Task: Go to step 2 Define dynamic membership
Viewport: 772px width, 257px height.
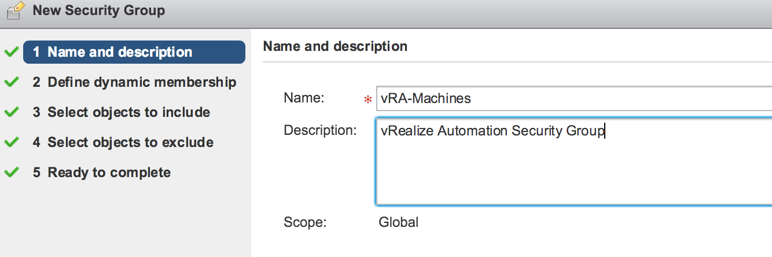Action: 134,82
